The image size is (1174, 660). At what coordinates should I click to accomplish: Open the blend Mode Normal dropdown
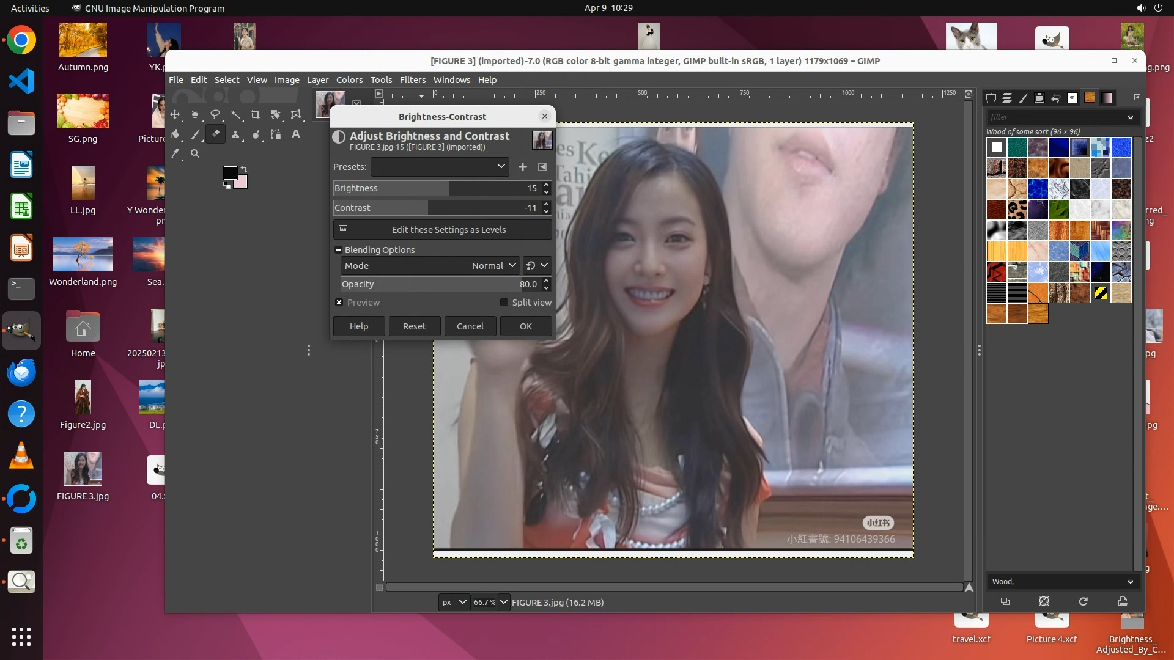coord(494,266)
